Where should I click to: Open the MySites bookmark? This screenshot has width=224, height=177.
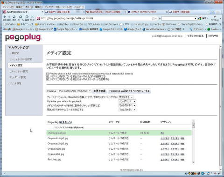click(x=63, y=24)
